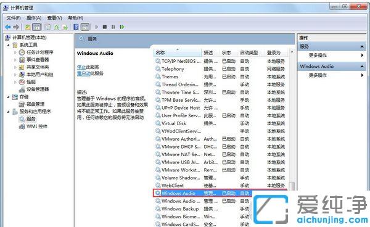Click the services list scrollbar thumb
Image resolution: width=370 pixels, height=227 pixels.
(x=292, y=186)
